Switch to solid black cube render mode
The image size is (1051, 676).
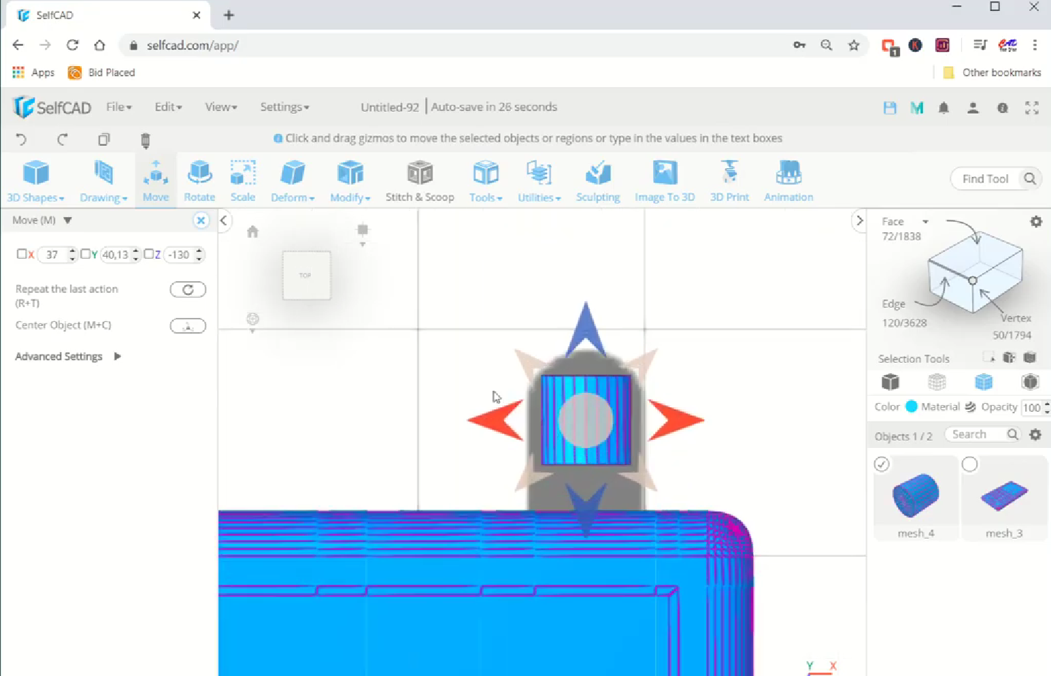[x=890, y=382]
